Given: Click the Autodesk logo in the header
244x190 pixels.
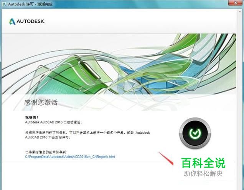Looking at the screenshot, I should 27,22.
